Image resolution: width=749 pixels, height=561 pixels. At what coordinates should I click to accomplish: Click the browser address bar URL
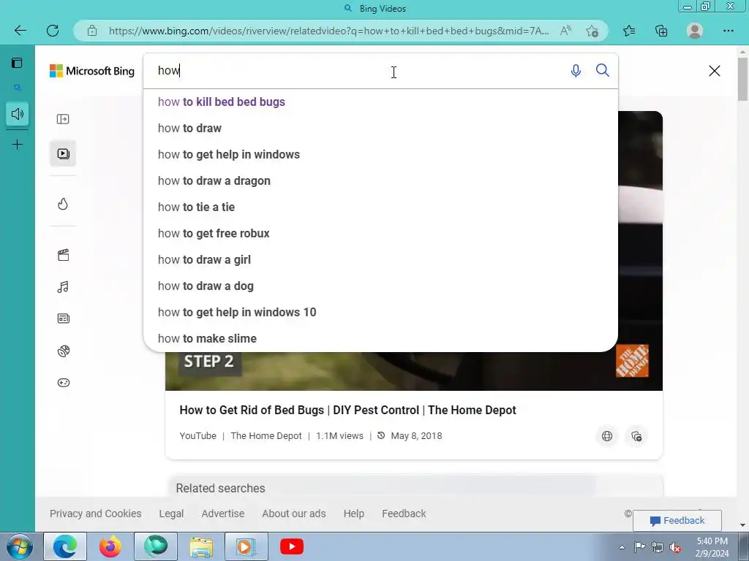(328, 31)
